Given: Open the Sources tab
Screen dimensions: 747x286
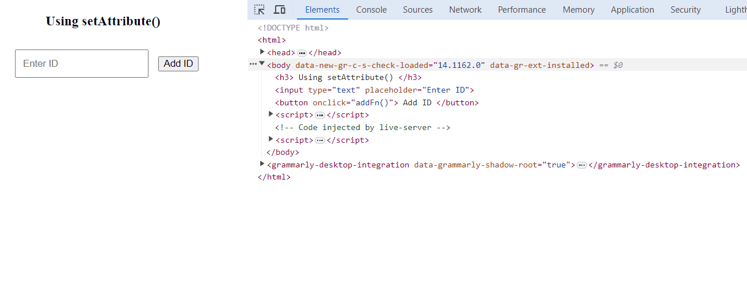Looking at the screenshot, I should pyautogui.click(x=418, y=10).
